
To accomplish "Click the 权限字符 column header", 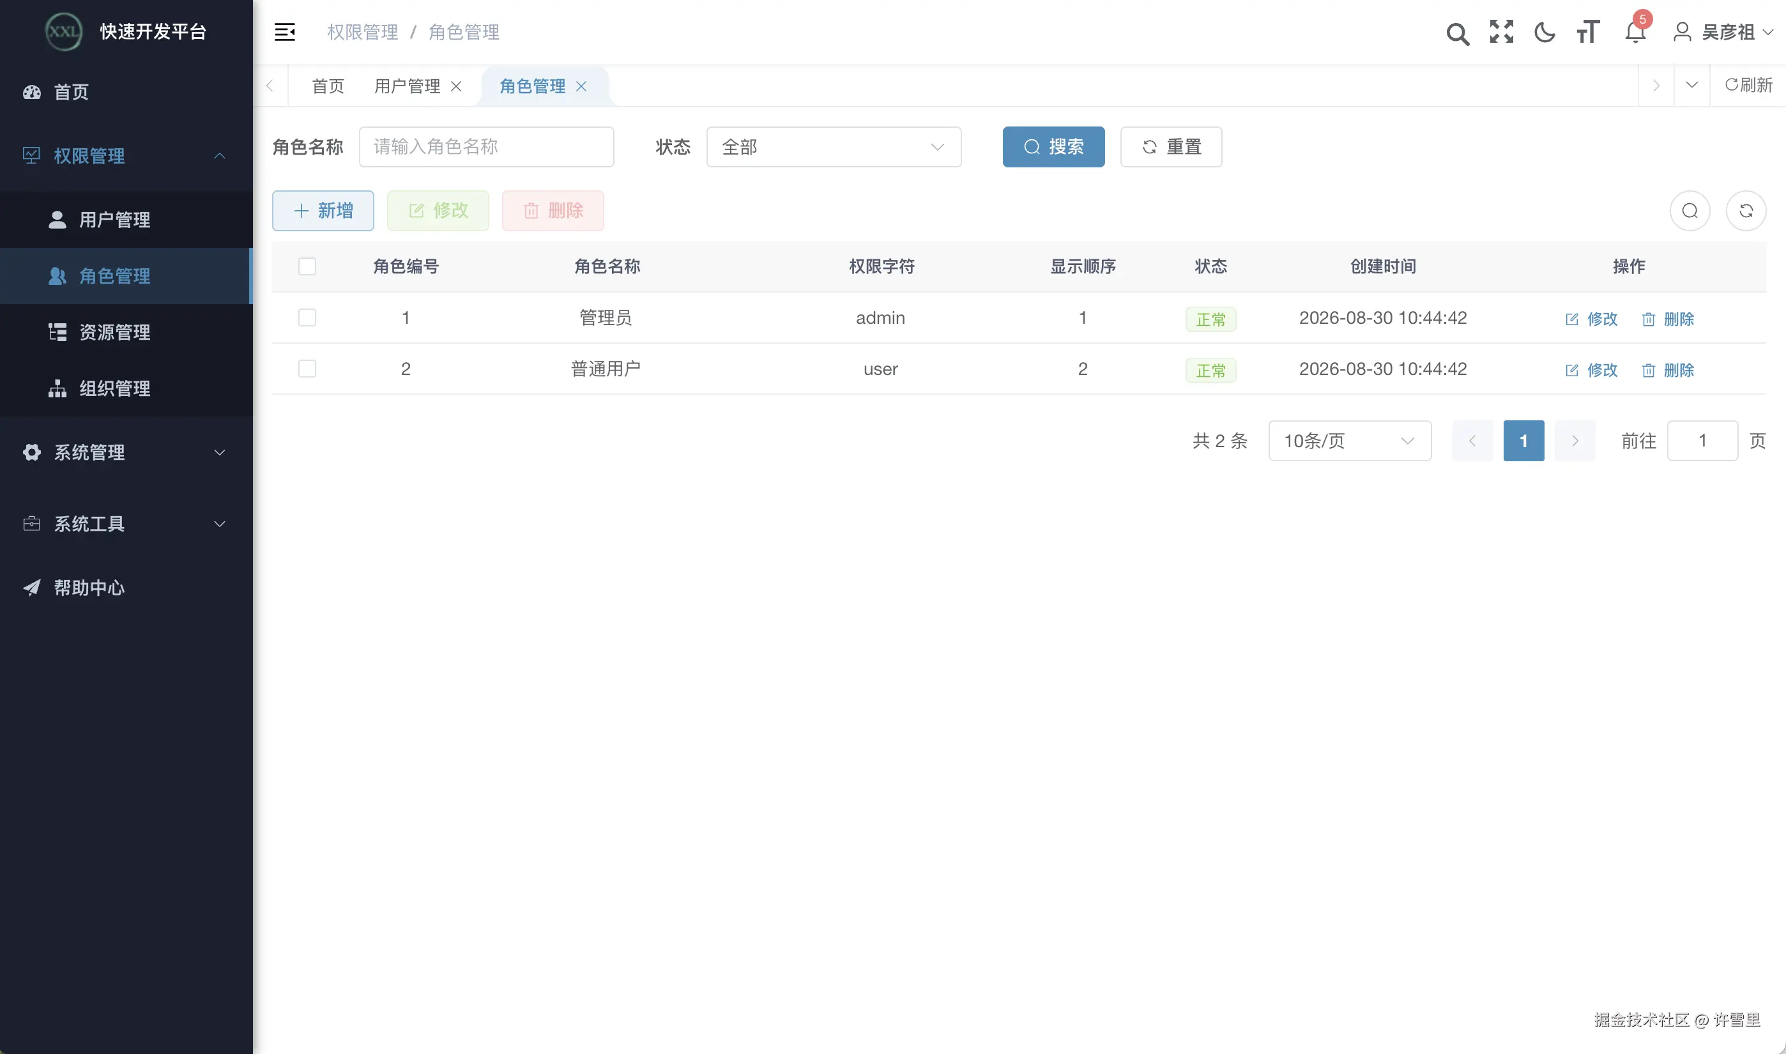I will pos(882,266).
